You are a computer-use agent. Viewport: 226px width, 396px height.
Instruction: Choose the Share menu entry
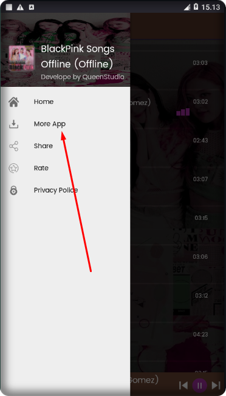coord(66,146)
